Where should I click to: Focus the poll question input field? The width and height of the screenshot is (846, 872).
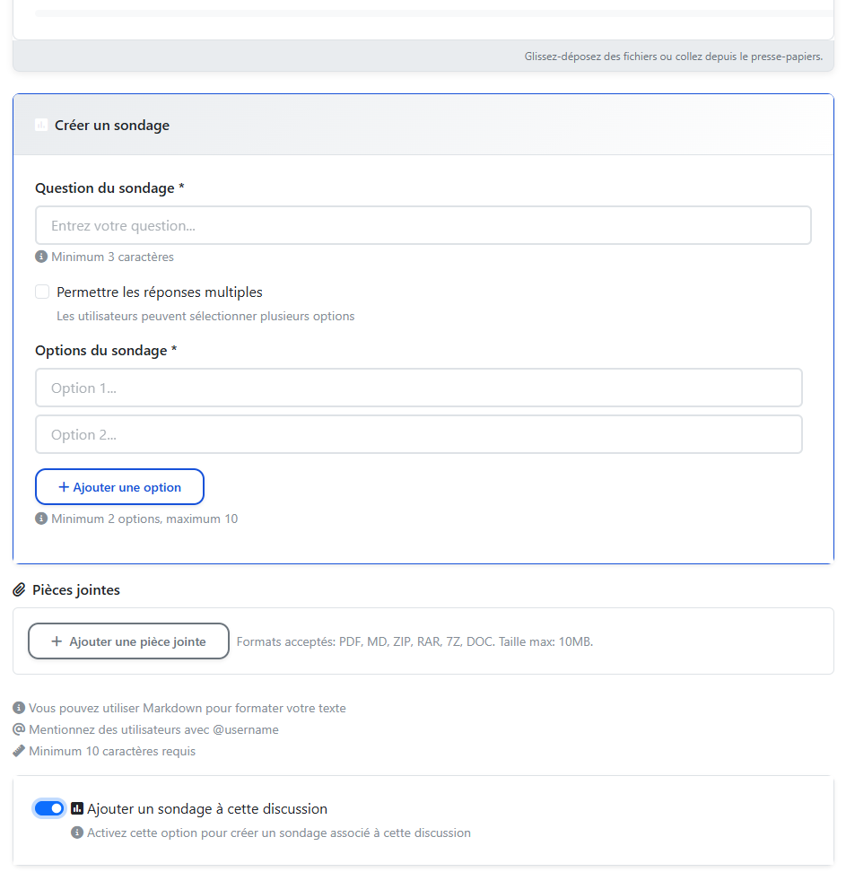click(x=423, y=226)
